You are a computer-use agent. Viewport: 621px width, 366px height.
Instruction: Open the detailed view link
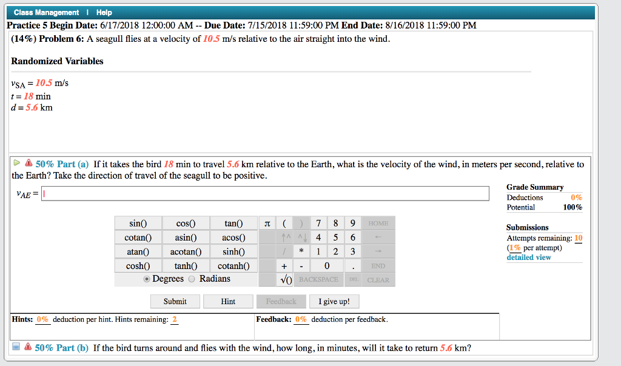point(529,257)
